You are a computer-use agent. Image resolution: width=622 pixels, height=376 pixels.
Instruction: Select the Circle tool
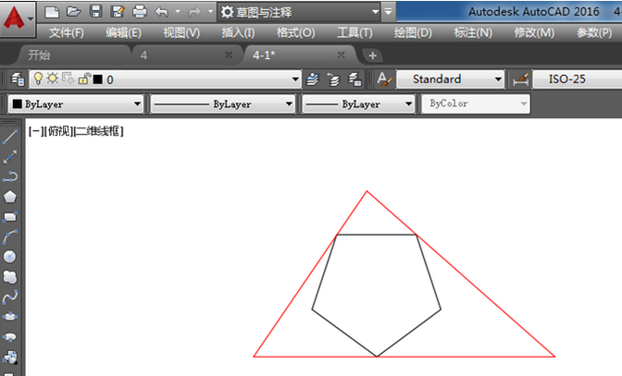click(10, 257)
